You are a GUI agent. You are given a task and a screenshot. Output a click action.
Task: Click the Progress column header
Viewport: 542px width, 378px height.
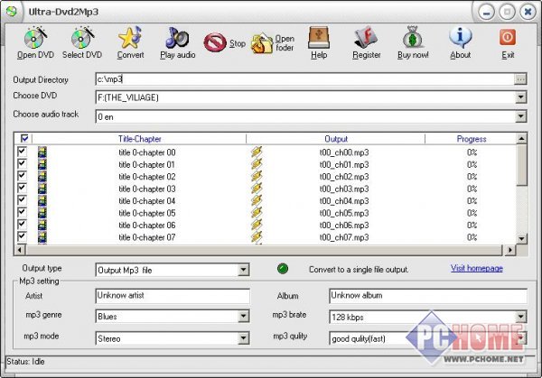tap(472, 139)
